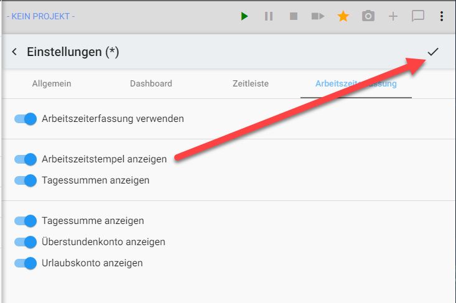Click the stop-and-start-next recording icon

318,16
